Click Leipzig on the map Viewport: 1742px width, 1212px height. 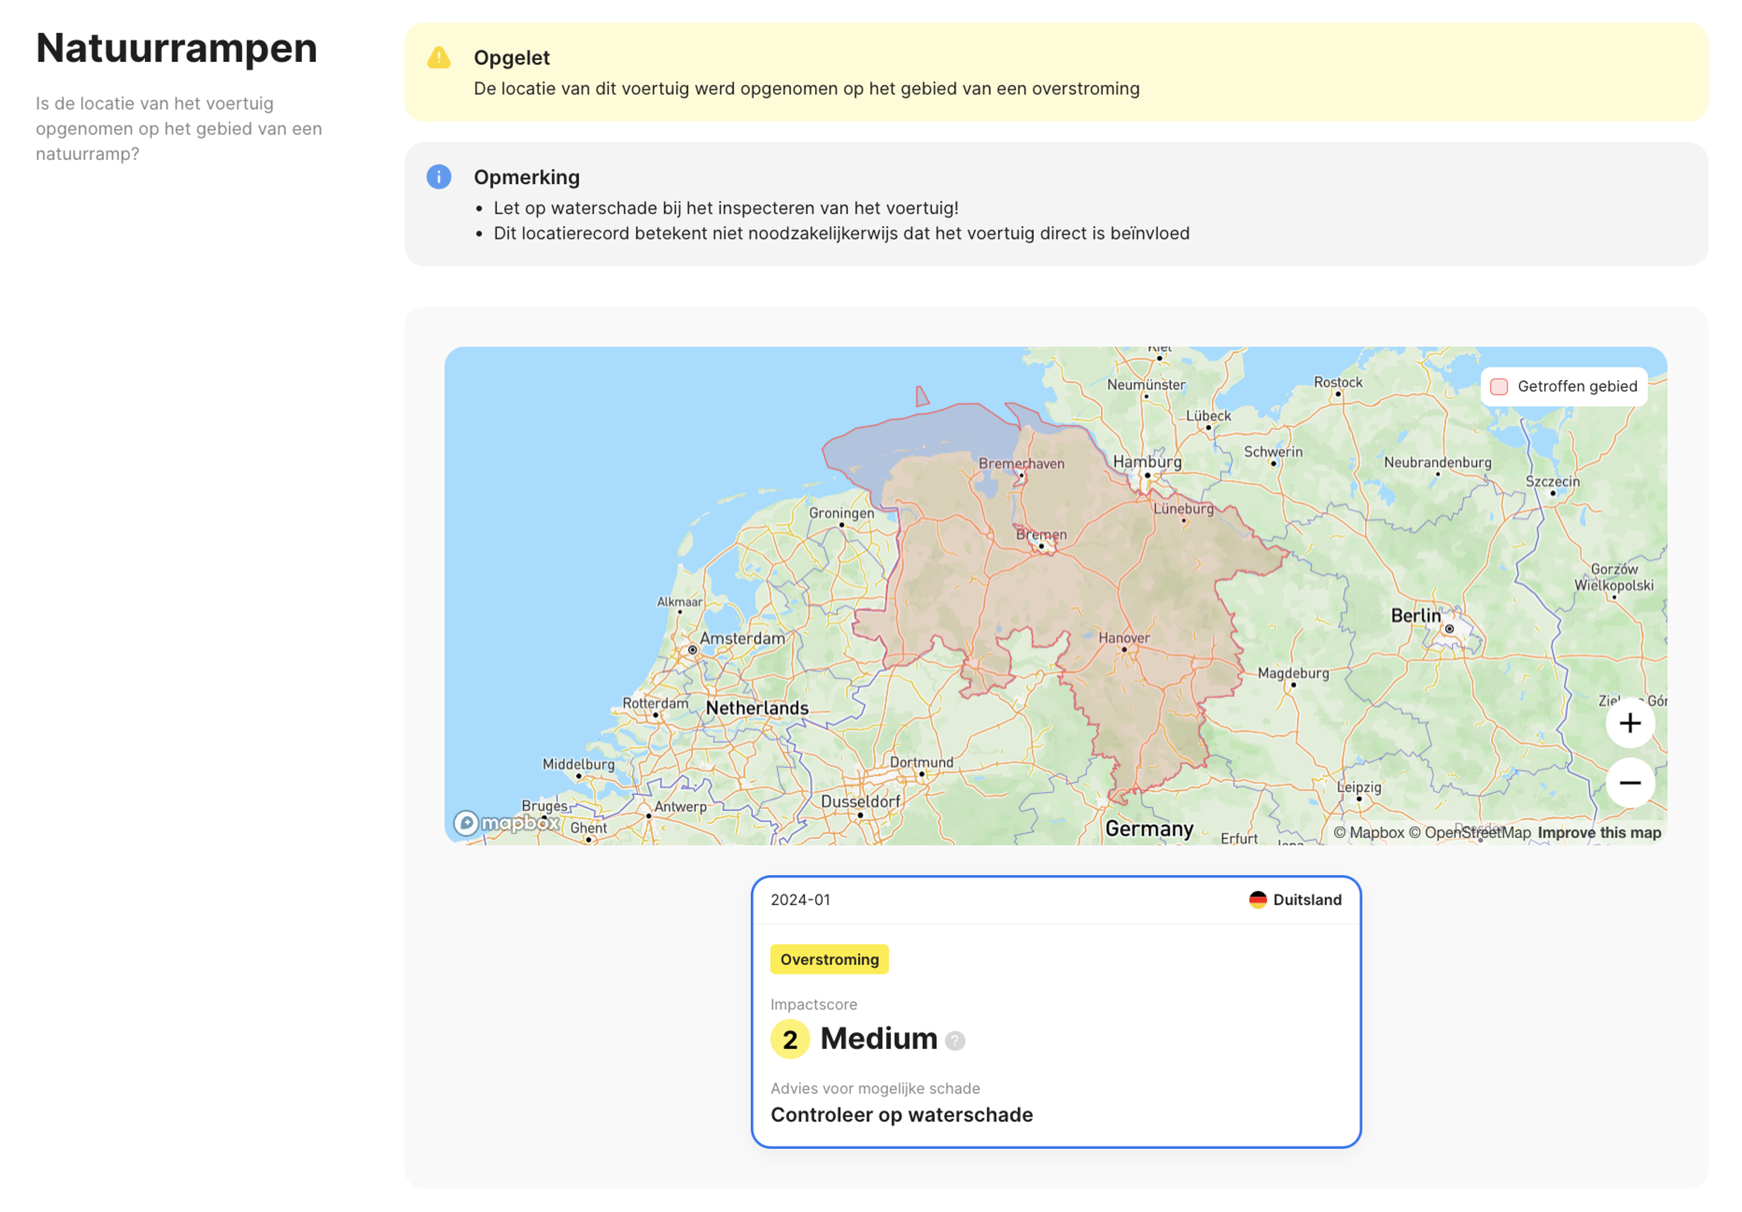[1359, 787]
